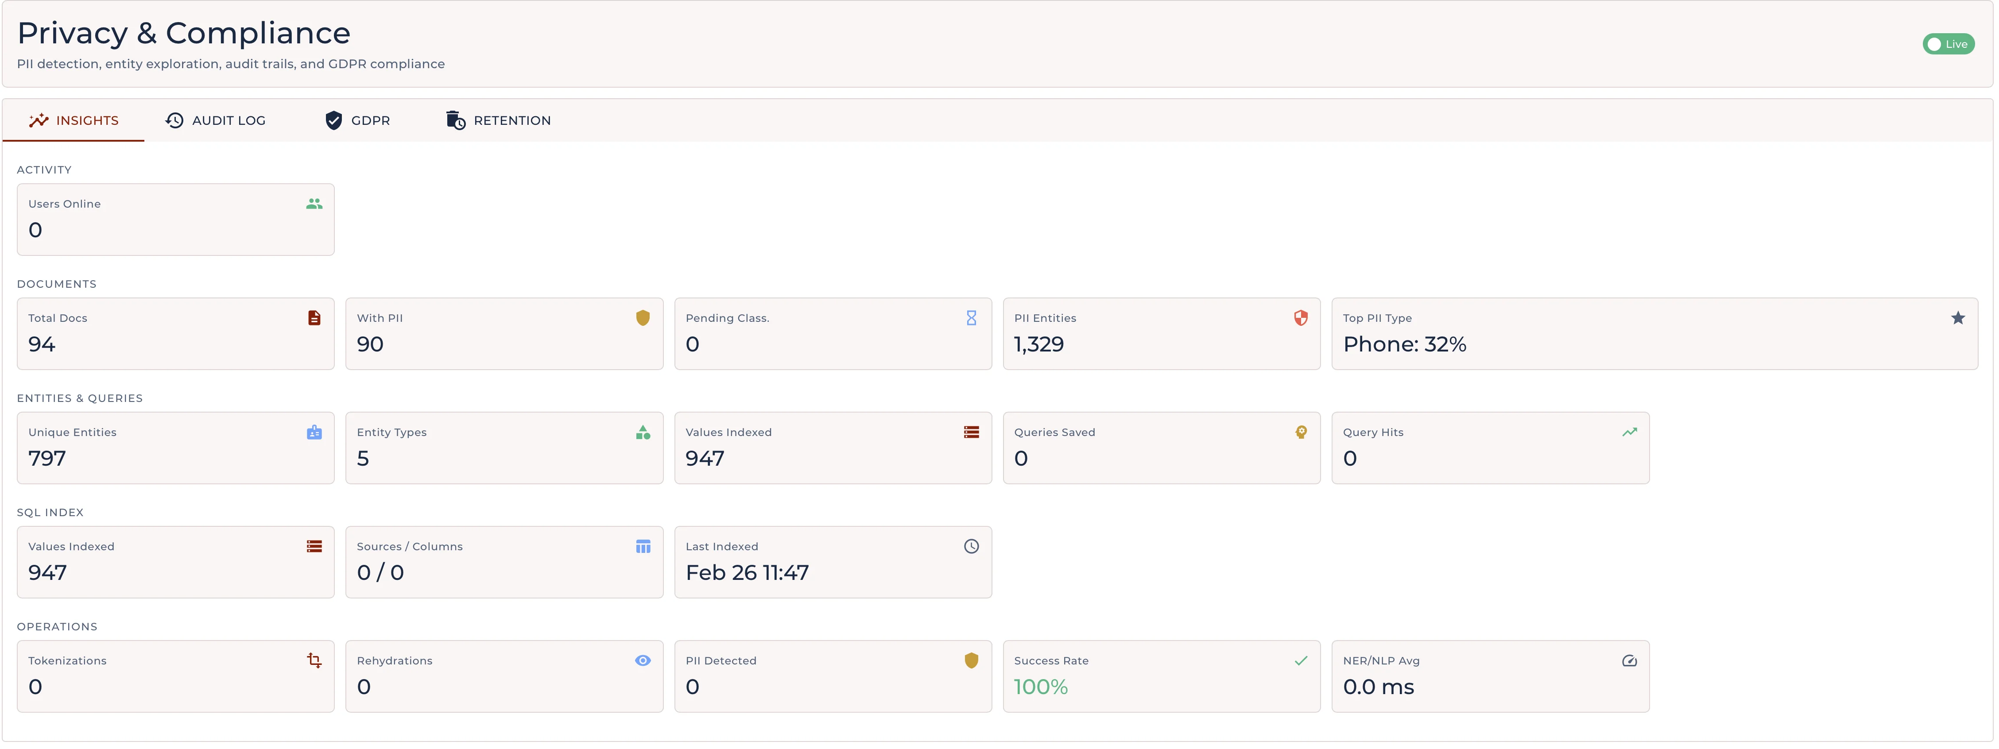
Task: Select the Insights tab
Action: (x=74, y=120)
